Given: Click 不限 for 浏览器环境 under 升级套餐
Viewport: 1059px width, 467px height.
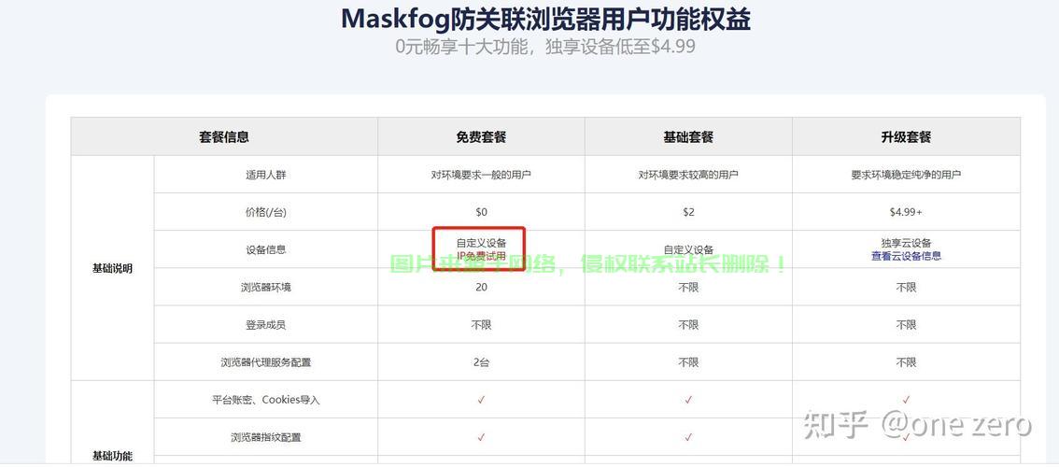Looking at the screenshot, I should click(906, 288).
